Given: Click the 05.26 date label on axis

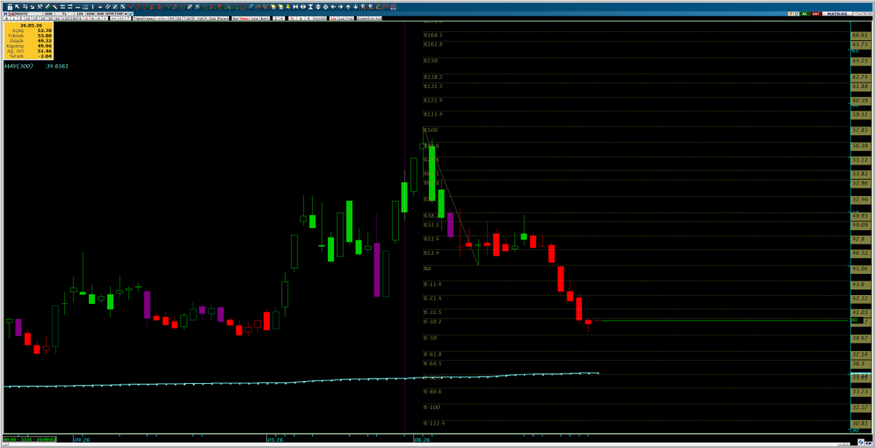Looking at the screenshot, I should (x=276, y=440).
